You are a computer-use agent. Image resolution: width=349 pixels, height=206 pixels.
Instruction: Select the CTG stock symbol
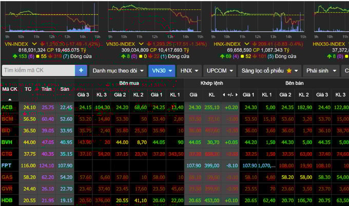7,153
